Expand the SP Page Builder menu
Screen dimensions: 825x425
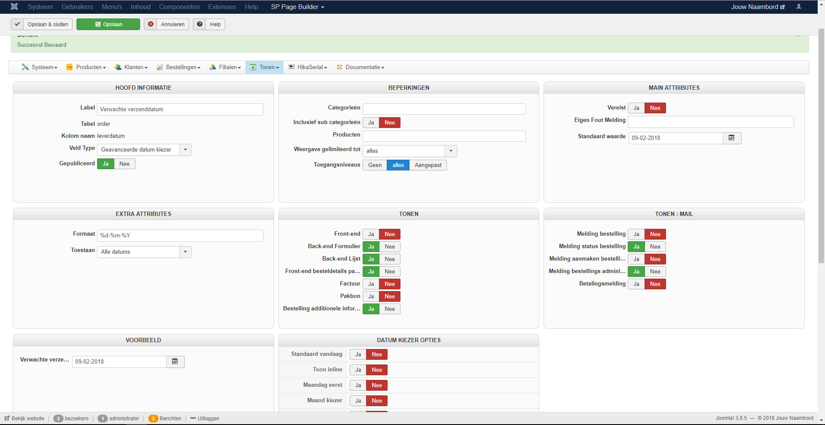[297, 7]
